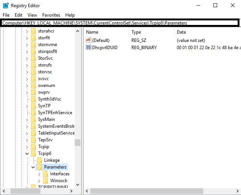Expand the Winsock subkey
Viewport: 241px width, 195px height.
[x=39, y=181]
